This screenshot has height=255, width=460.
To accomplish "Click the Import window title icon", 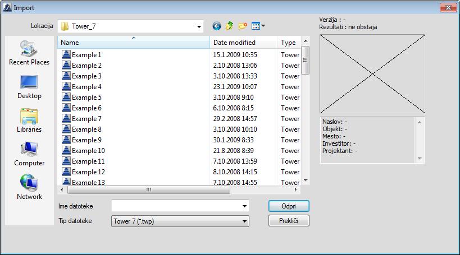I will (7, 7).
